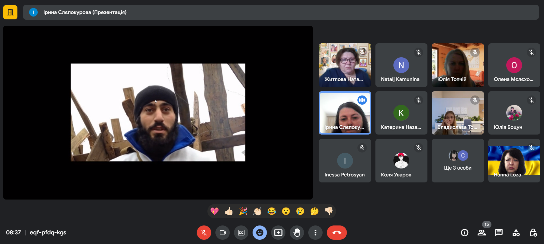Raise your hand
The image size is (544, 244).
pos(297,233)
